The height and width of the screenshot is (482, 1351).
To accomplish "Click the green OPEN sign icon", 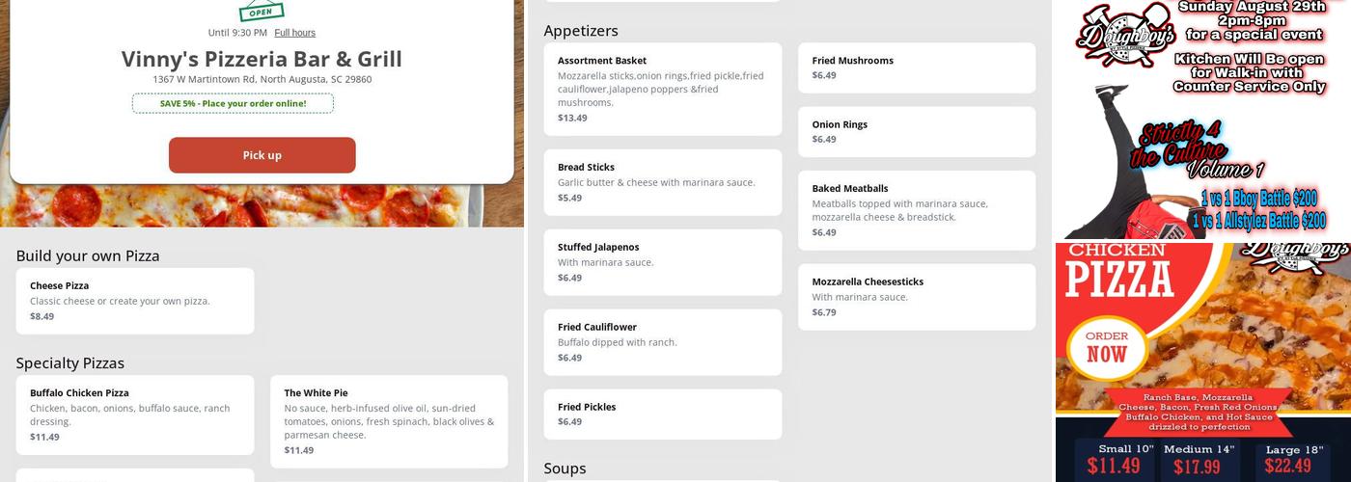I will [262, 12].
